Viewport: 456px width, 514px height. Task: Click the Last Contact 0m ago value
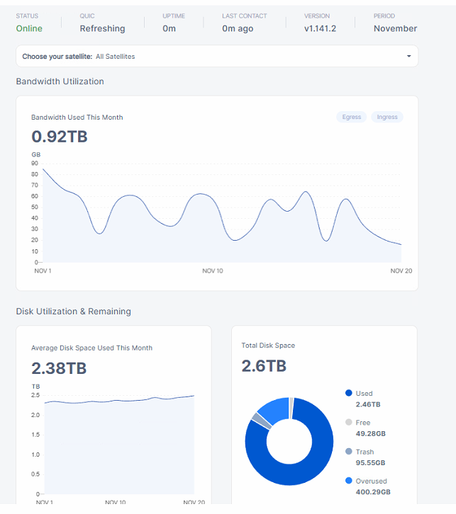[x=238, y=28]
